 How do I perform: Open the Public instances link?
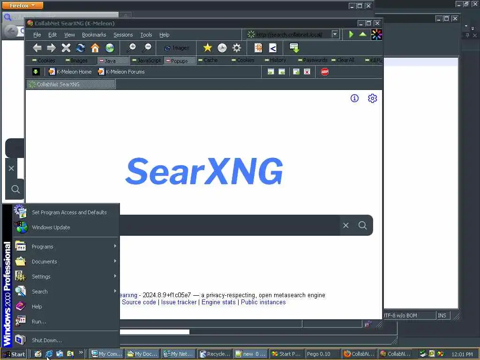coord(263,302)
